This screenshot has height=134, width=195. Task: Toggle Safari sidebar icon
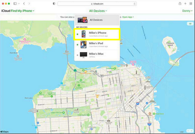(15, 4)
